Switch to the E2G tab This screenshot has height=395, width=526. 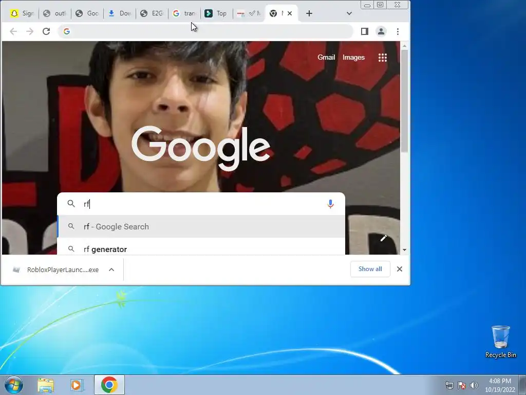(152, 13)
